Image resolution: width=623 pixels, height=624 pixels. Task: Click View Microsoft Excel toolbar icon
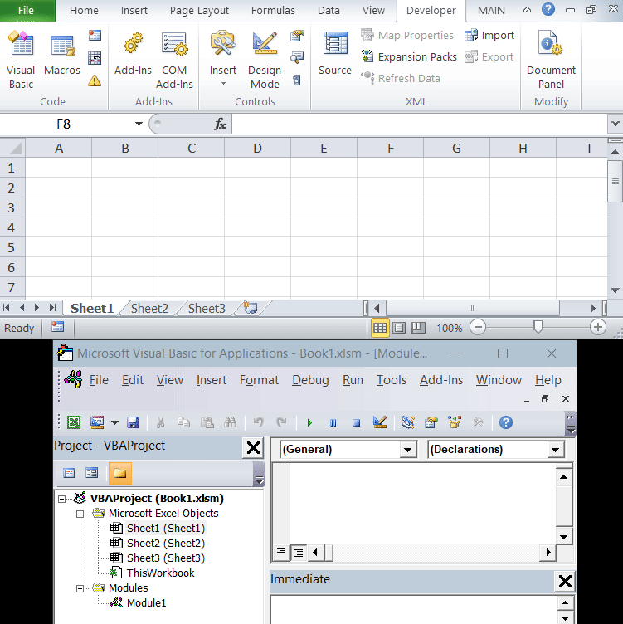pyautogui.click(x=74, y=422)
